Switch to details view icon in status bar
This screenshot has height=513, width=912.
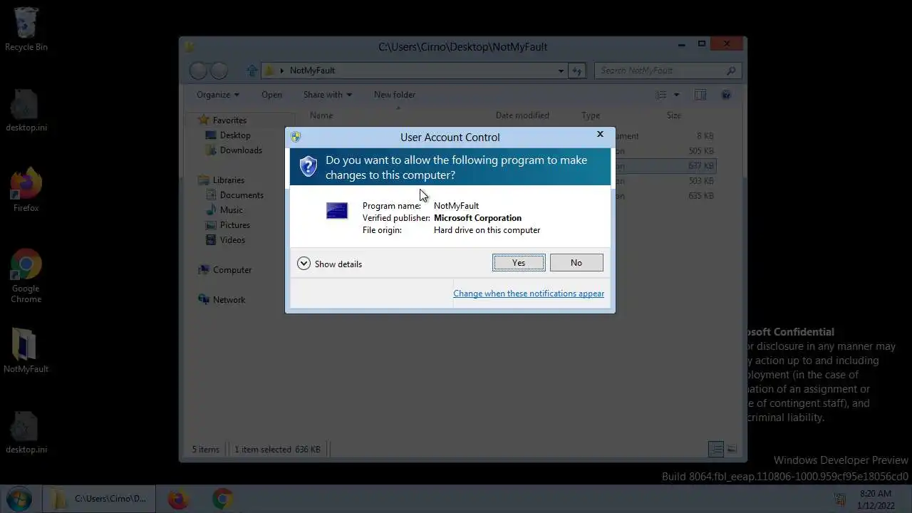716,449
